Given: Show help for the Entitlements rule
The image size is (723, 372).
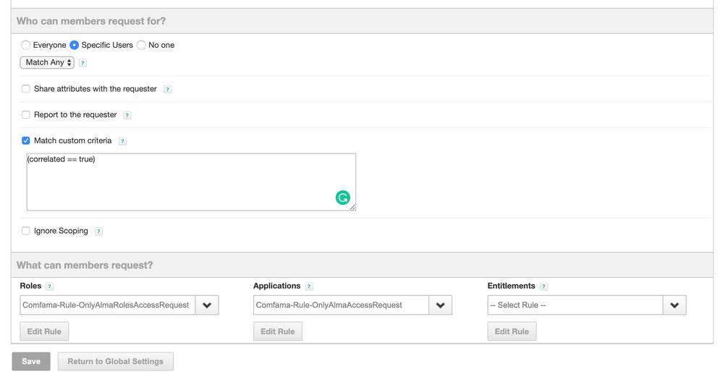Looking at the screenshot, I should tap(544, 287).
